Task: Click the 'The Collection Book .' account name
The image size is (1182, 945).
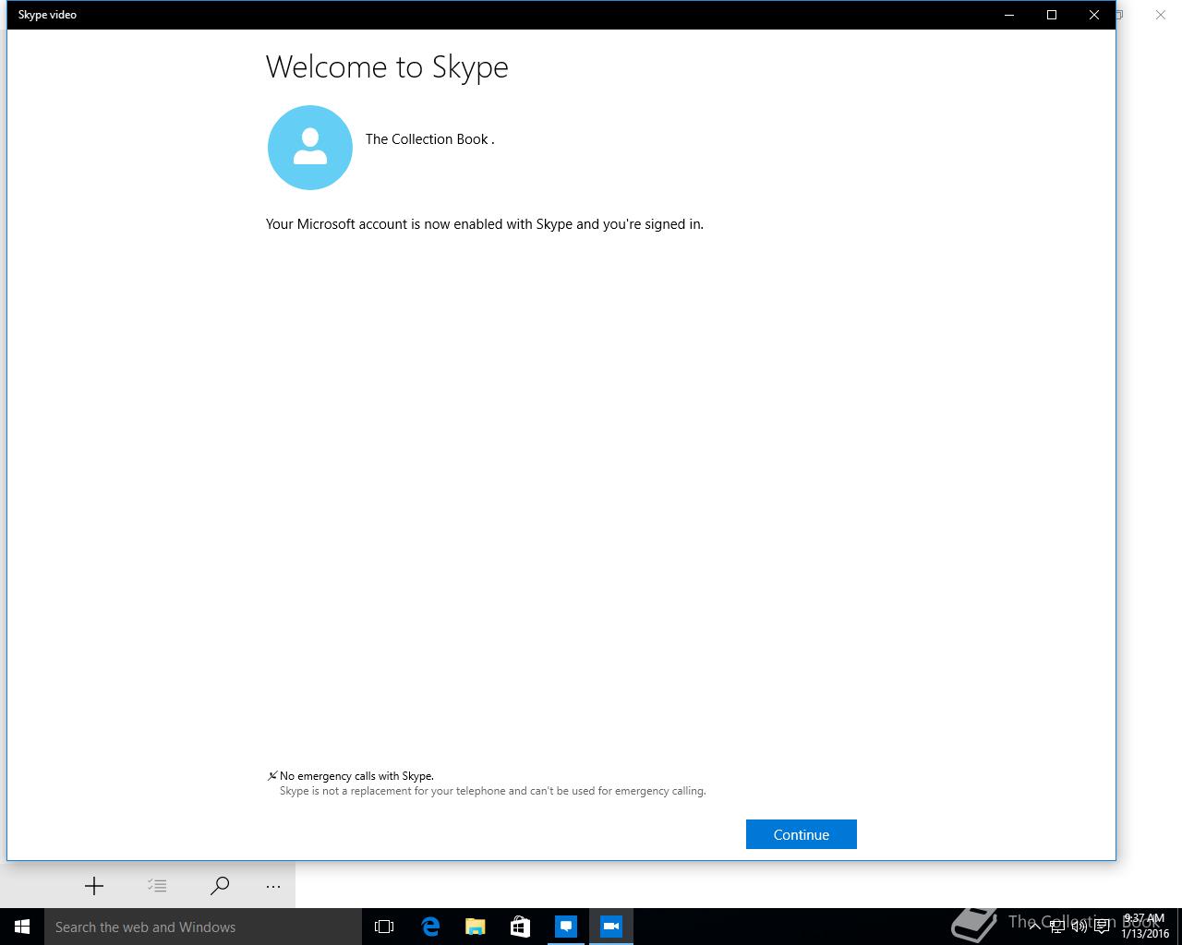Action: pyautogui.click(x=429, y=139)
